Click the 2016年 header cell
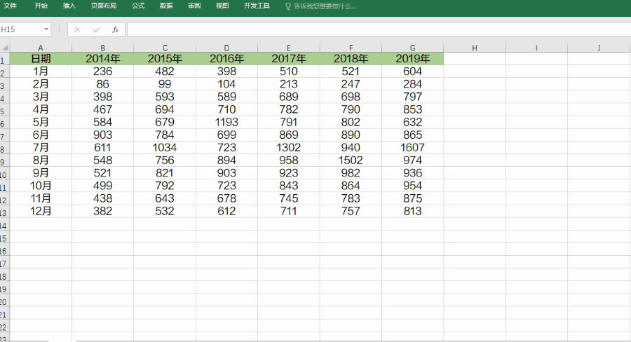 pos(226,59)
